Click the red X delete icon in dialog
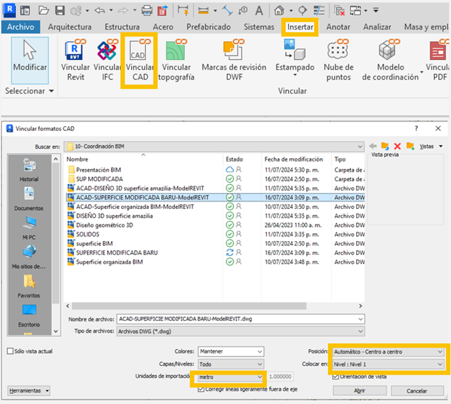Viewport: 451px width, 404px height. pos(397,146)
